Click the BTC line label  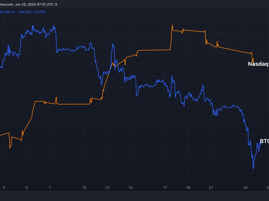pyautogui.click(x=264, y=141)
